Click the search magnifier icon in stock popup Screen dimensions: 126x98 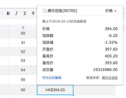44,11
